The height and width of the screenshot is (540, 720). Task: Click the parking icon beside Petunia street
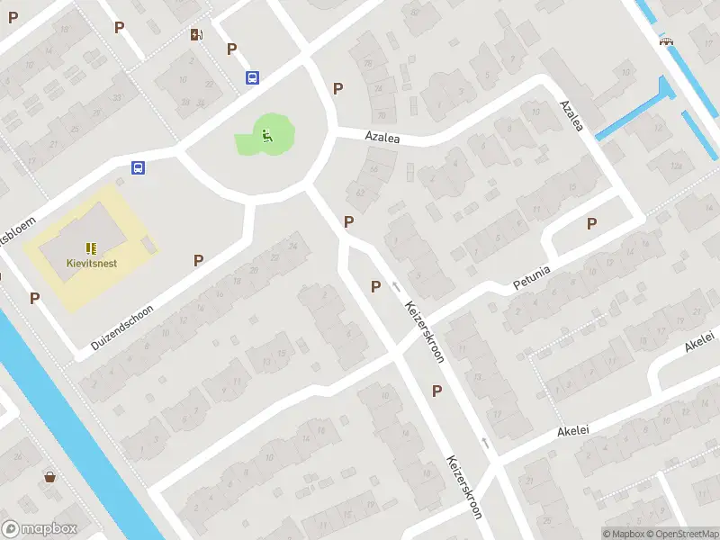[591, 223]
